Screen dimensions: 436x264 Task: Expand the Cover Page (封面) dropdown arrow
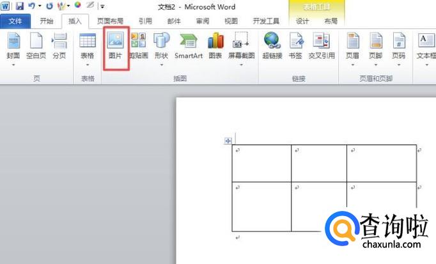(x=13, y=65)
